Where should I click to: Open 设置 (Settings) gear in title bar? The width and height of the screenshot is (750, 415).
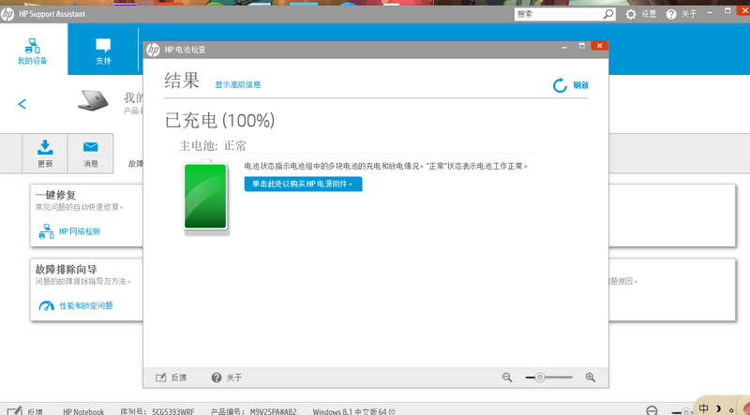coord(631,14)
